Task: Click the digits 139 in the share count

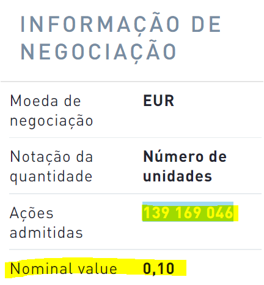Action: pos(156,213)
